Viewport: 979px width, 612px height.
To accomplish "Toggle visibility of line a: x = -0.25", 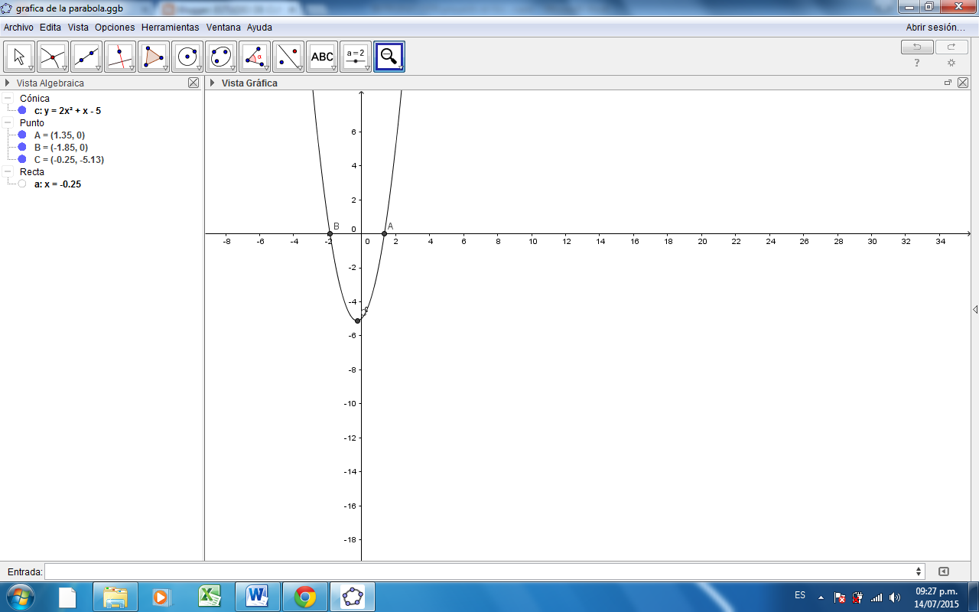I will tap(21, 184).
